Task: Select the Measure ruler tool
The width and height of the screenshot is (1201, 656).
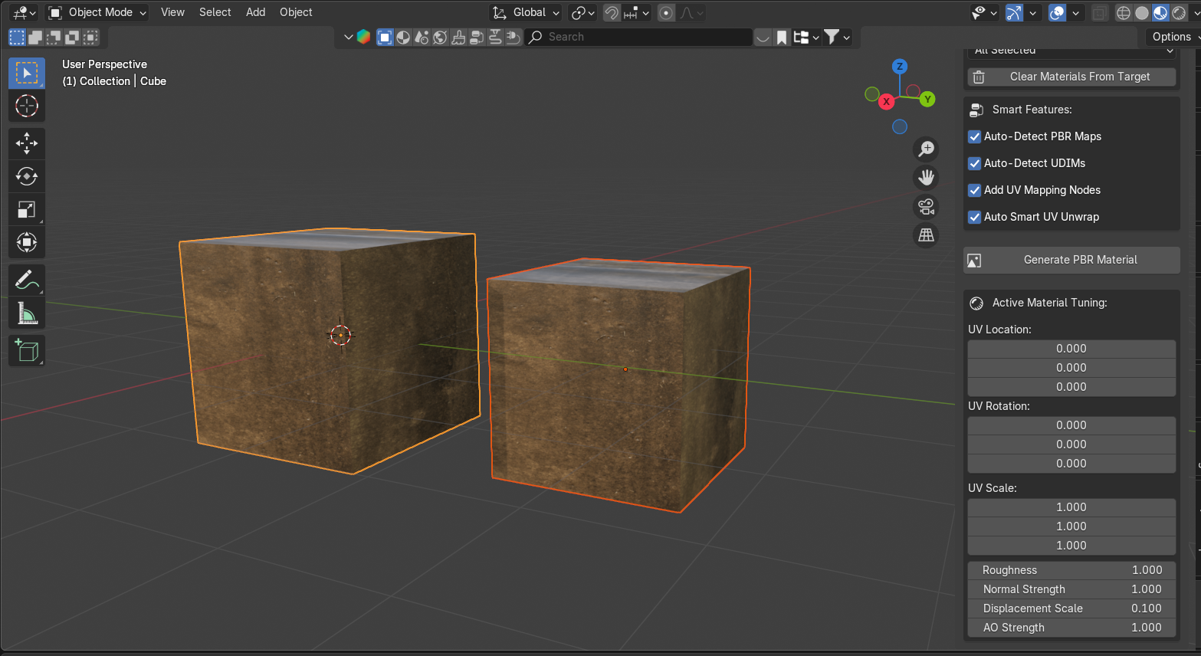Action: point(27,313)
